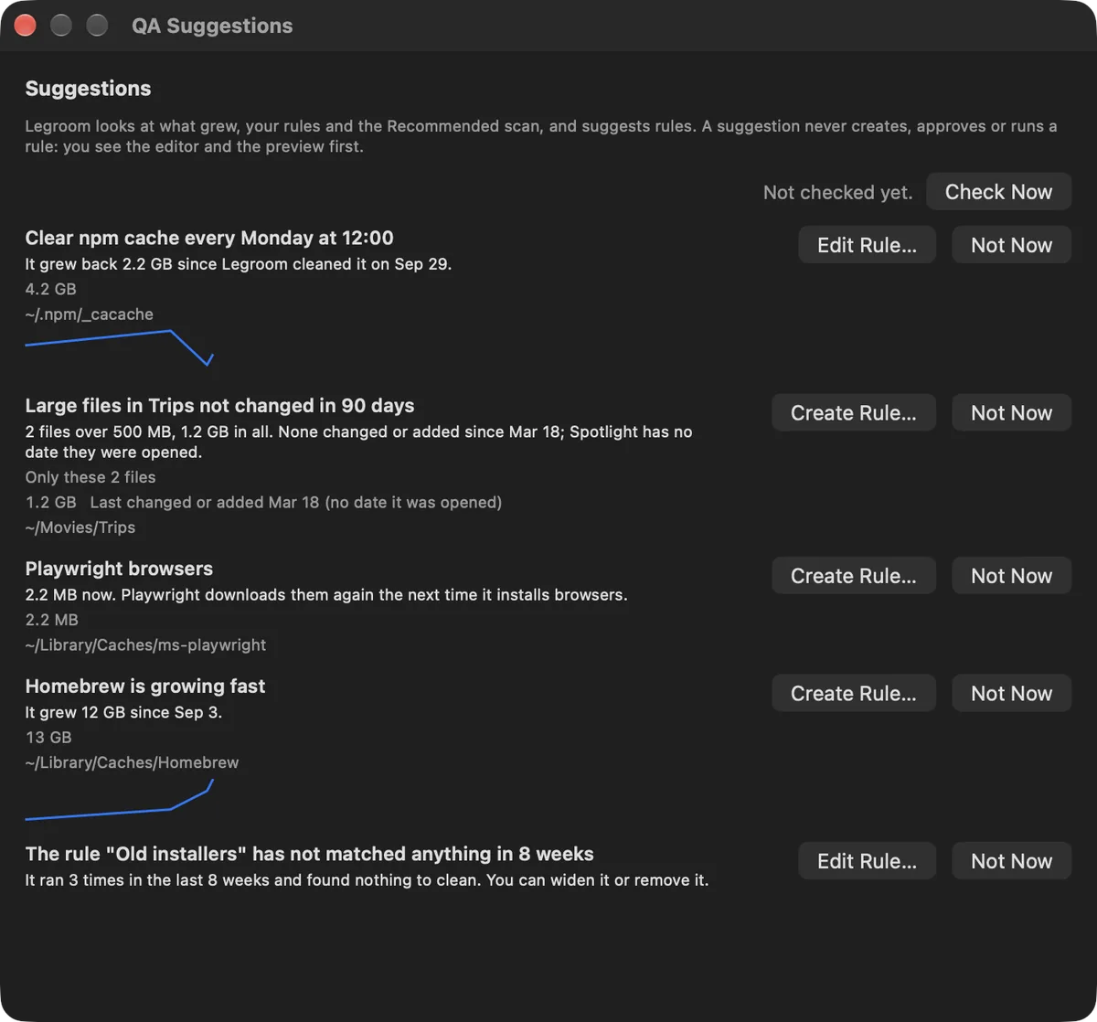Click the "~/Library/Caches/Homebrew" path
This screenshot has height=1022, width=1097.
click(132, 762)
